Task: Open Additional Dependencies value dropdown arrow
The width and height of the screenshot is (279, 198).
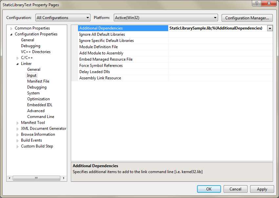Action: point(270,28)
